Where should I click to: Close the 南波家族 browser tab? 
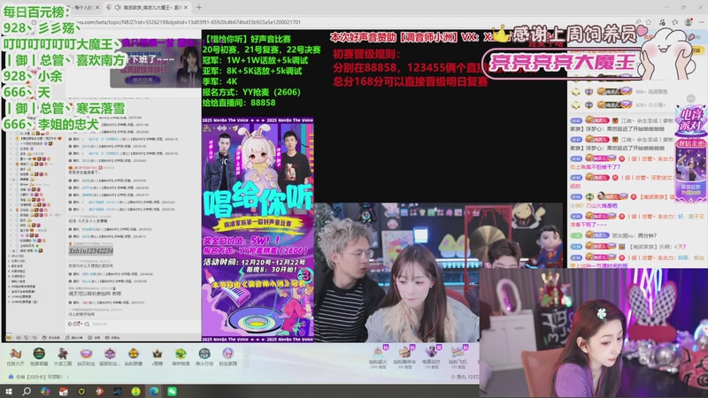(186, 8)
